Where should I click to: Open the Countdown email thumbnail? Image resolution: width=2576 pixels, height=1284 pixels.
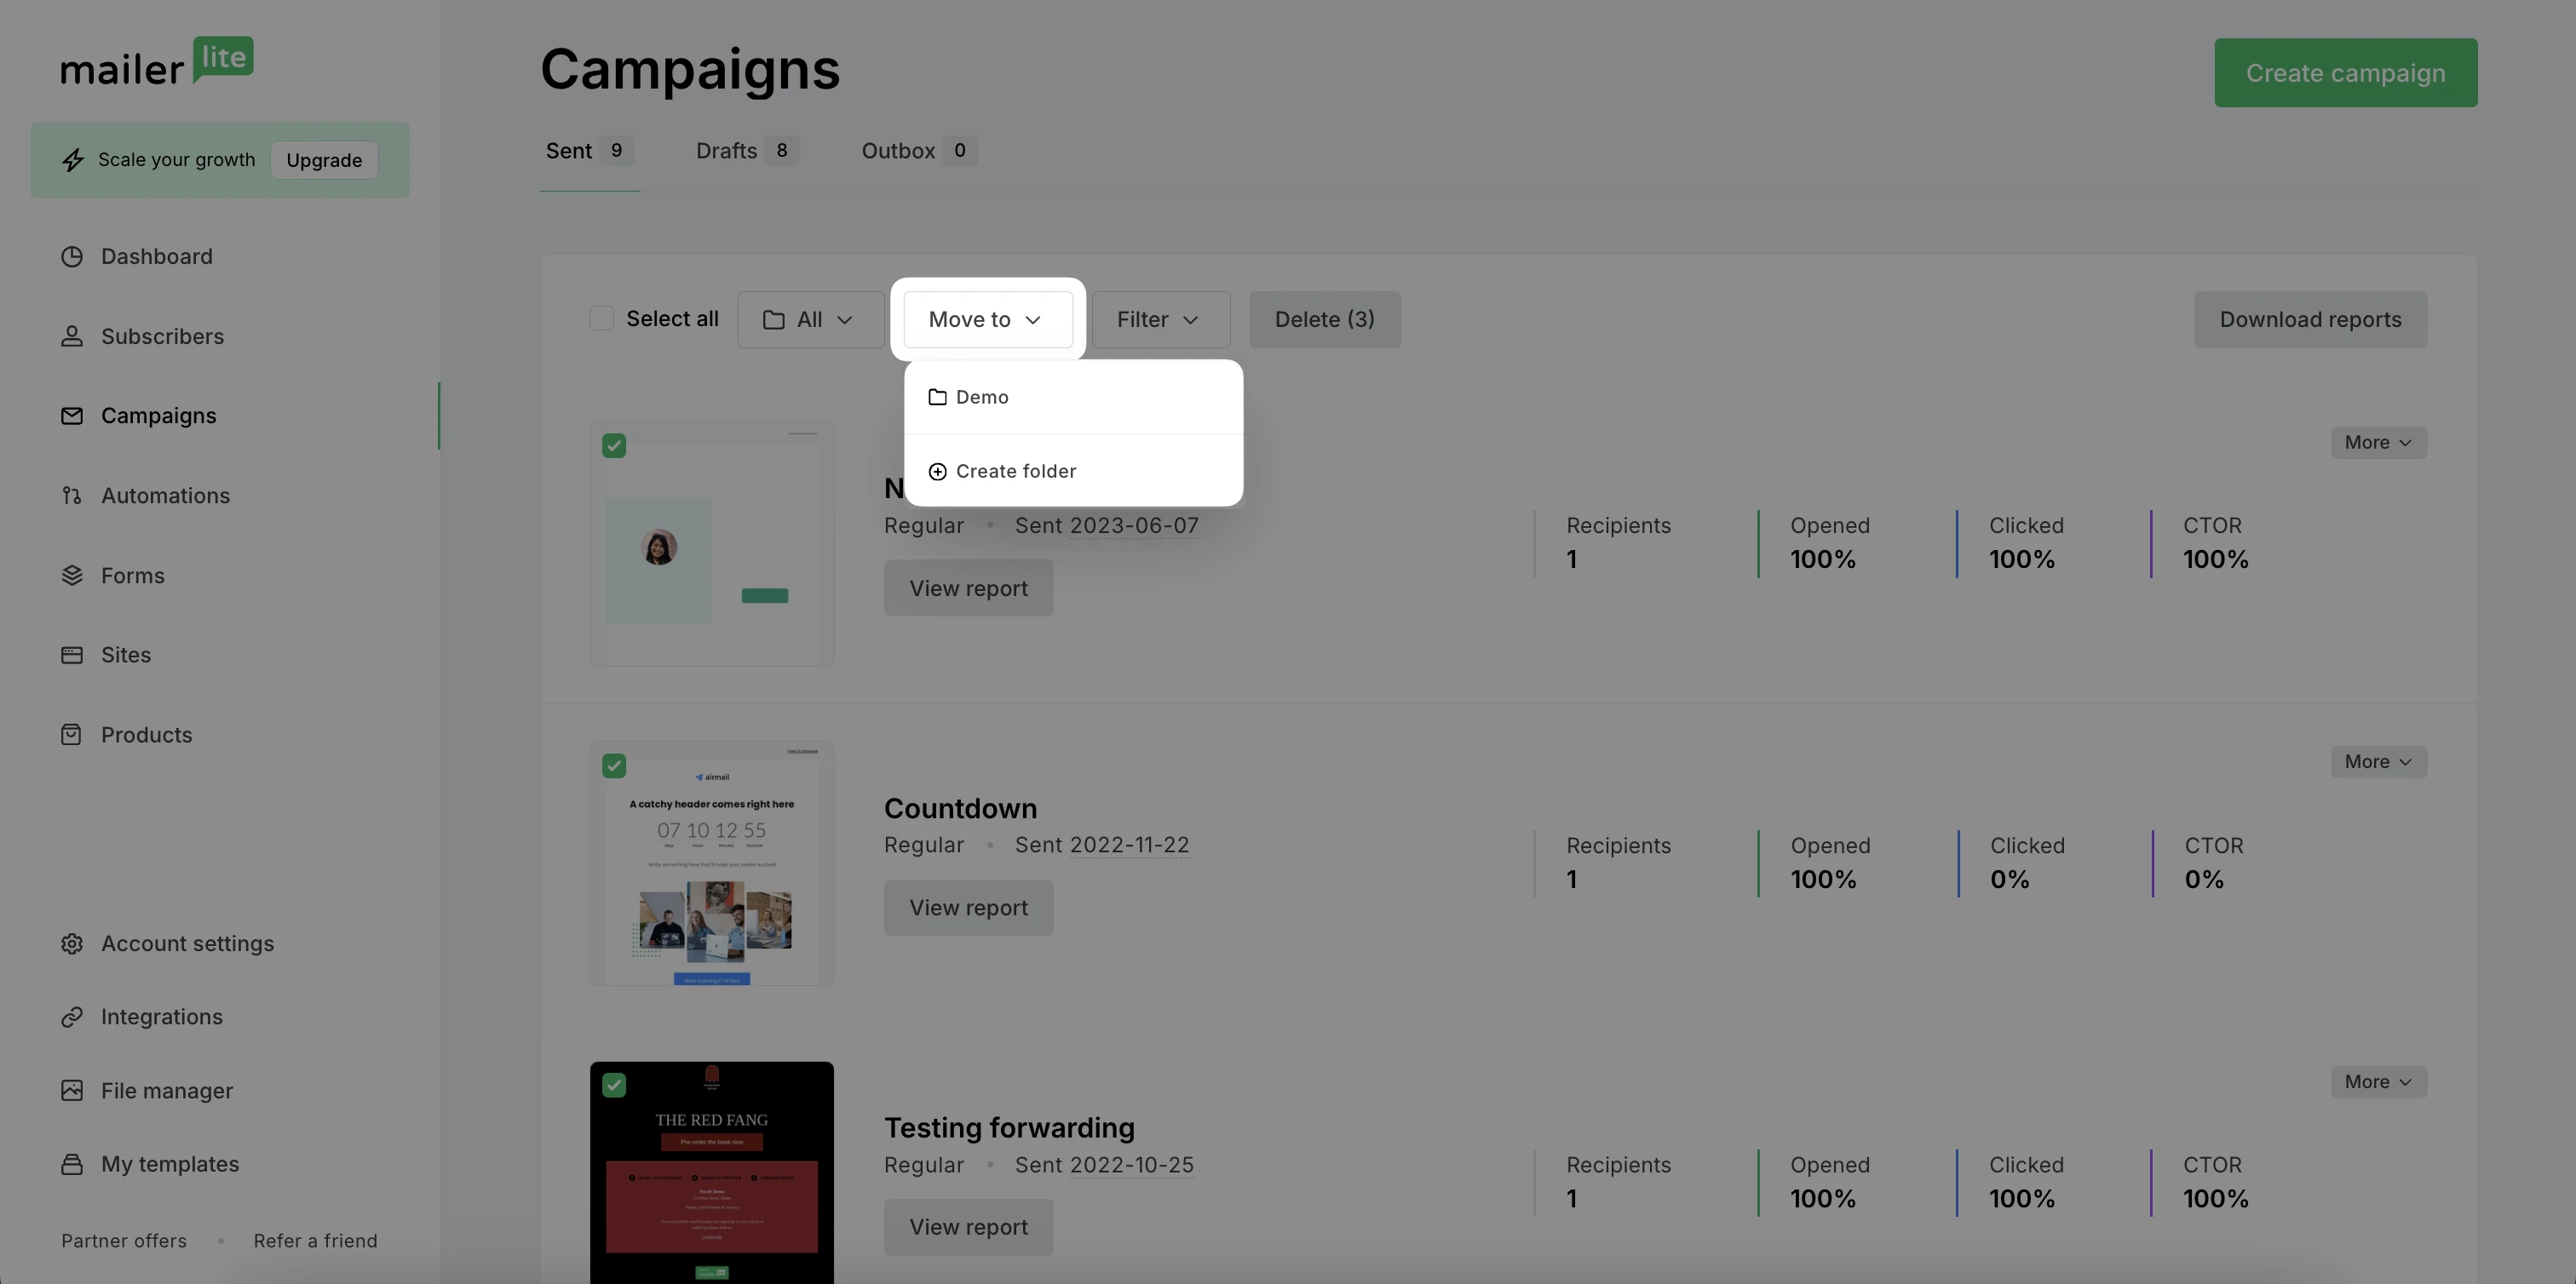711,863
